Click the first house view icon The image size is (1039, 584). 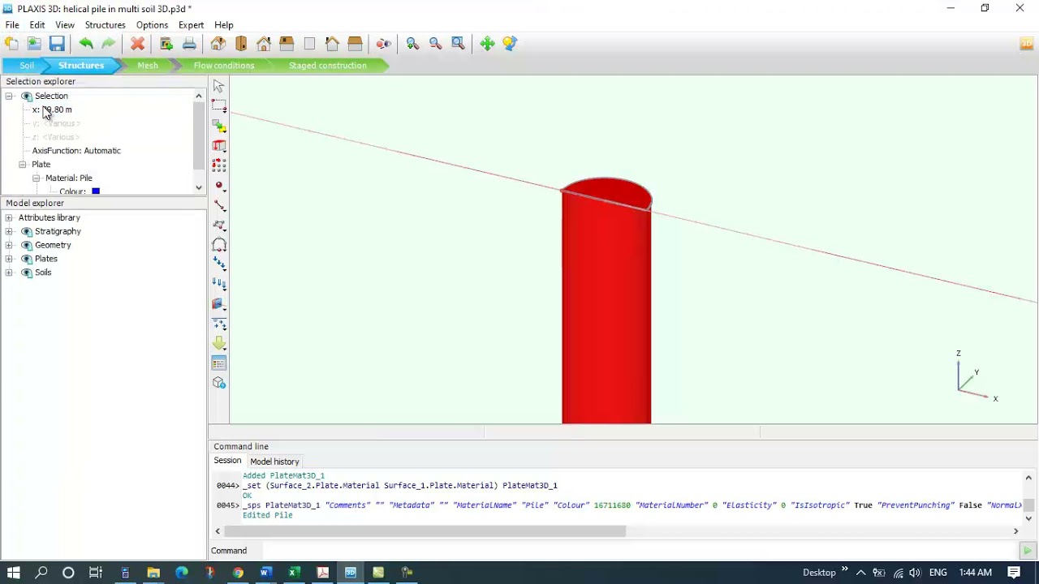[218, 44]
